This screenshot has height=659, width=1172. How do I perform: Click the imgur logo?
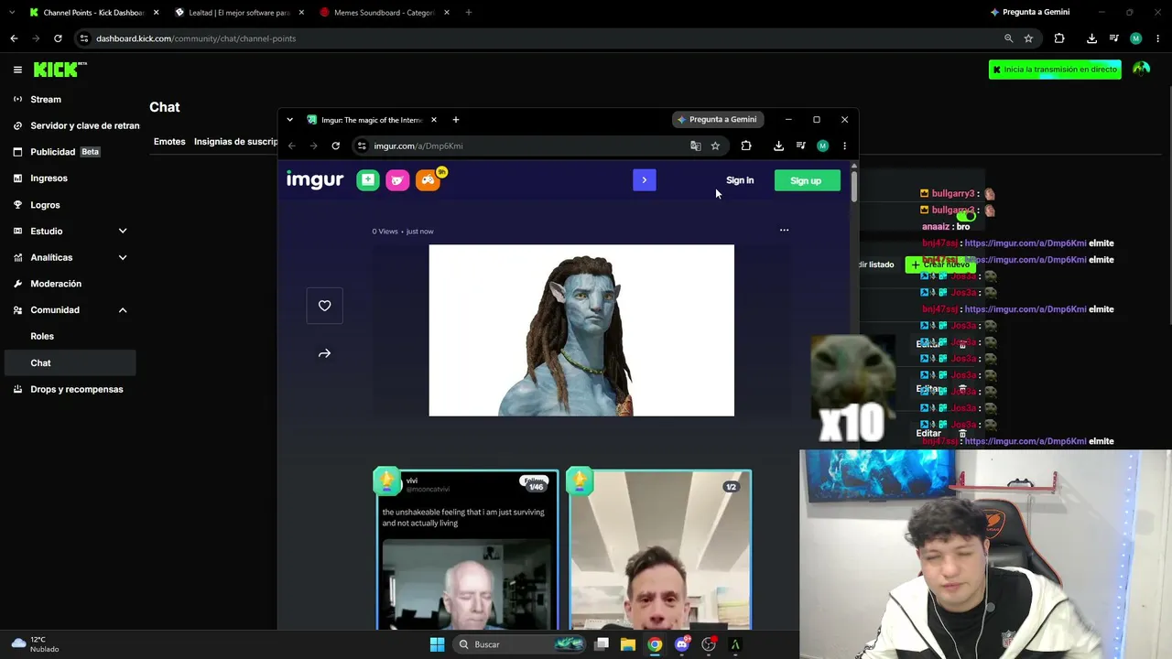tap(315, 180)
